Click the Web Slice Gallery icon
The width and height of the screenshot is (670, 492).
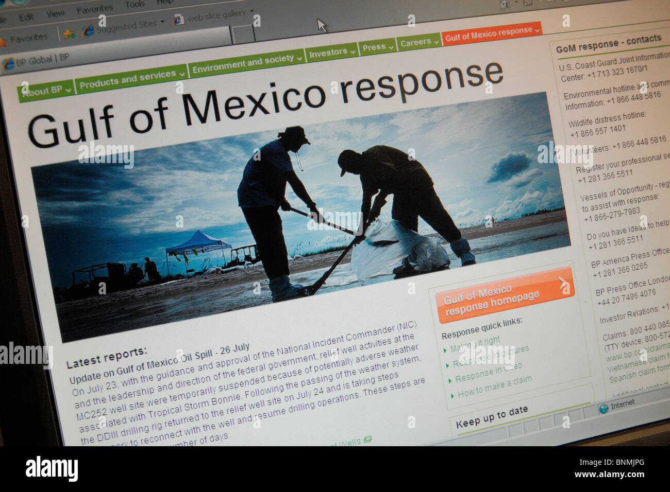tap(178, 20)
